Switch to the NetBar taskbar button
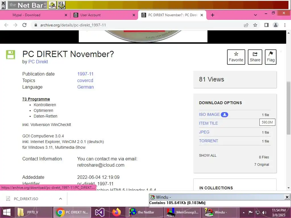This screenshot has width=291, height=218. 144,212
